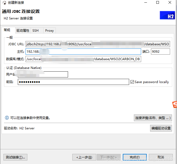This screenshot has height=164, width=177.
Task: Click the info icon beside variables hint
Action: pyautogui.click(x=7, y=118)
